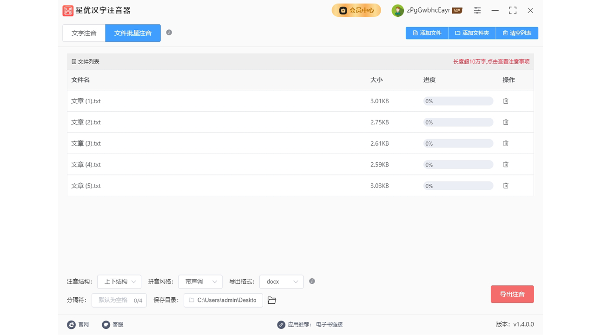Open the docx export format dropdown
Screen dimensions: 595x335
click(x=281, y=281)
